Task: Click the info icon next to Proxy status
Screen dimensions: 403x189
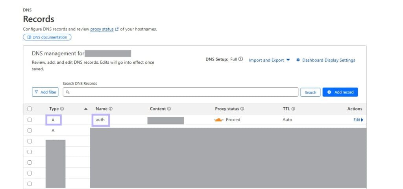Action: 242,109
